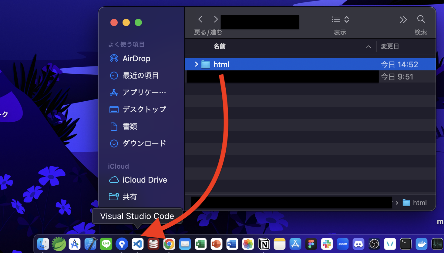444x253 pixels.
Task: Open Discord from the Dock
Action: (x=358, y=244)
